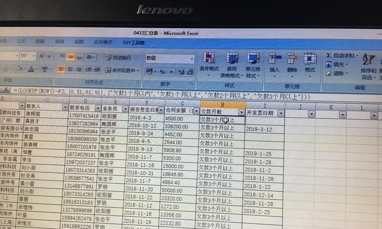Click the 插入 insert cells icon
The width and height of the screenshot is (382, 229).
(274, 59)
